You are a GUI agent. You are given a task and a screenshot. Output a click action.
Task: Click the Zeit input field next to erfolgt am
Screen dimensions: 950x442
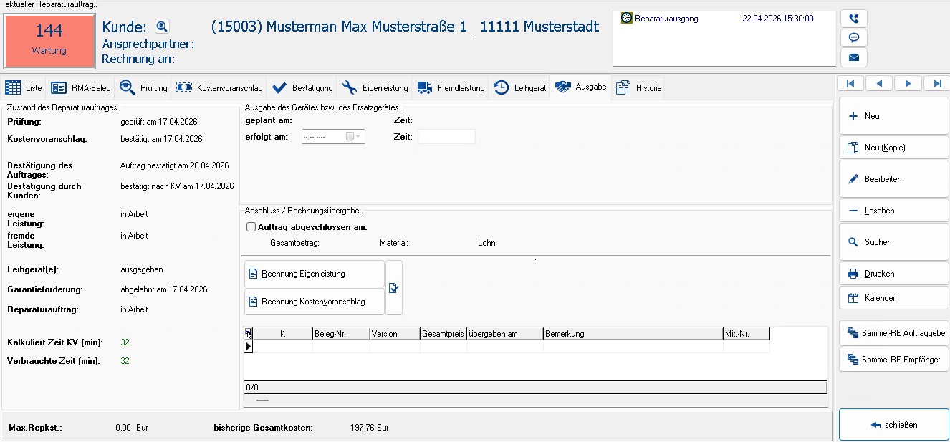(x=446, y=137)
